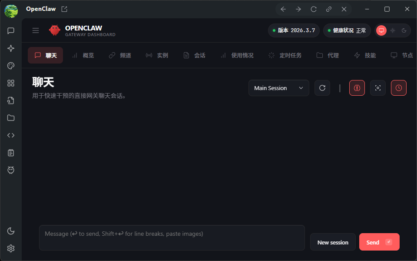Click the refresh chat button beside session selector
The width and height of the screenshot is (417, 261).
(322, 88)
